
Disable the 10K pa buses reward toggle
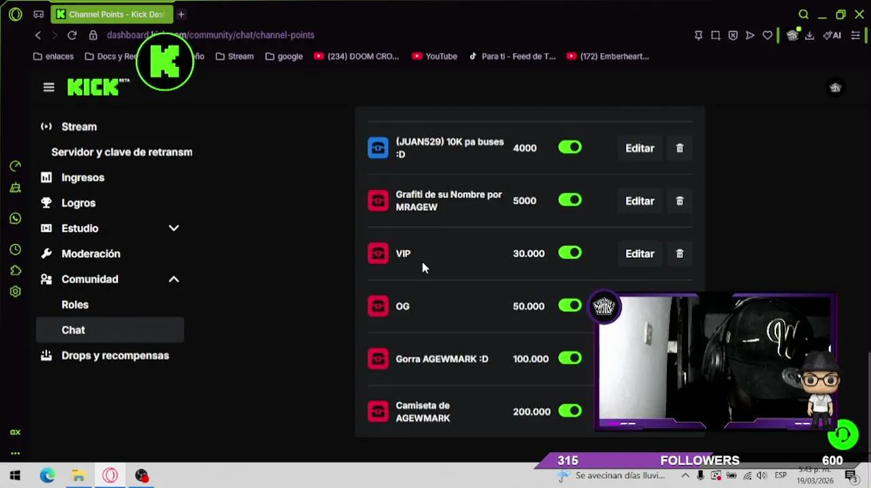click(x=570, y=147)
